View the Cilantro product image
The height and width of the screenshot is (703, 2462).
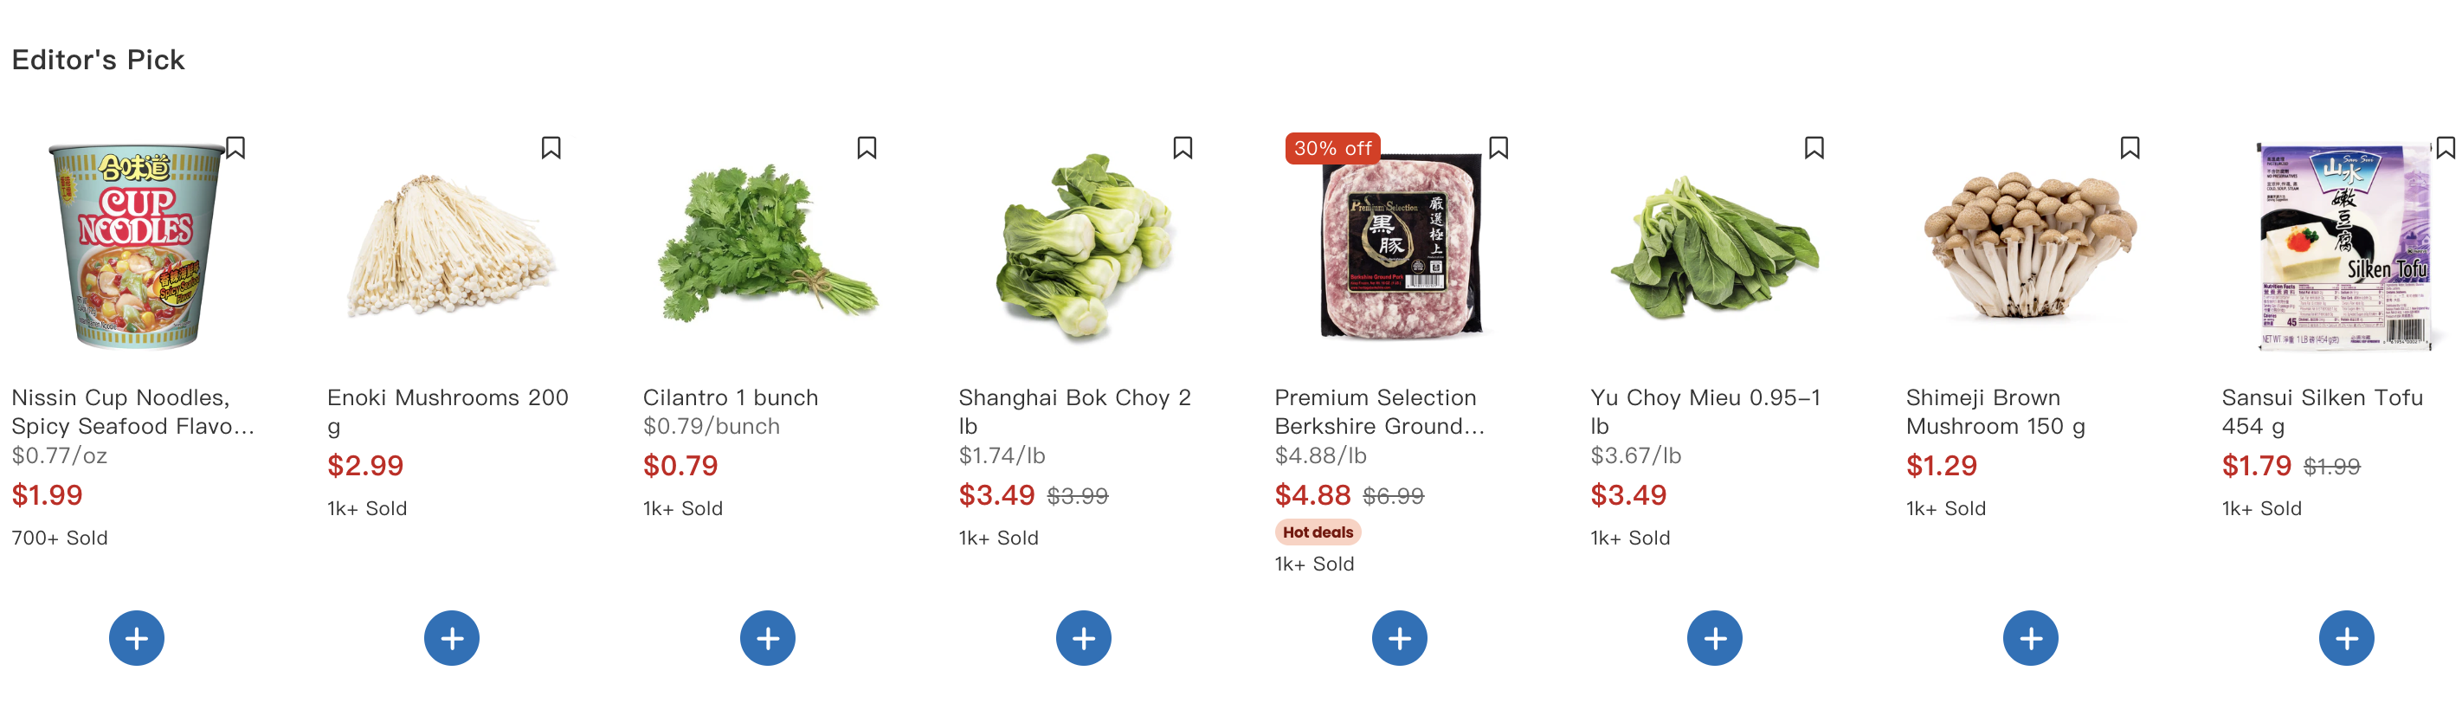[x=768, y=245]
